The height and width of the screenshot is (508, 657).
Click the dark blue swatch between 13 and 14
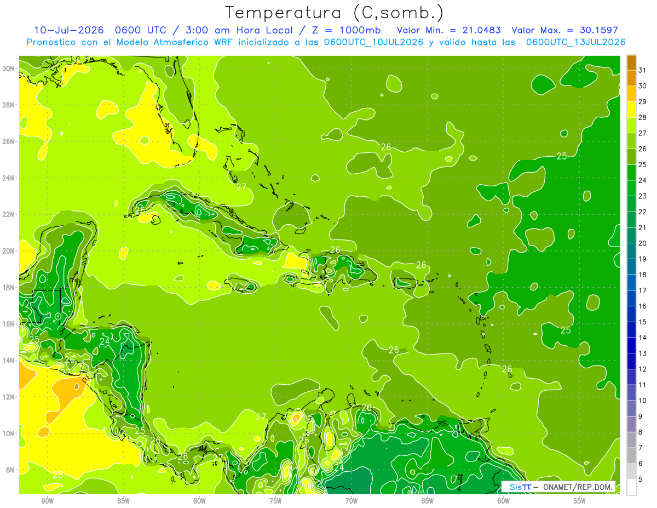631,345
